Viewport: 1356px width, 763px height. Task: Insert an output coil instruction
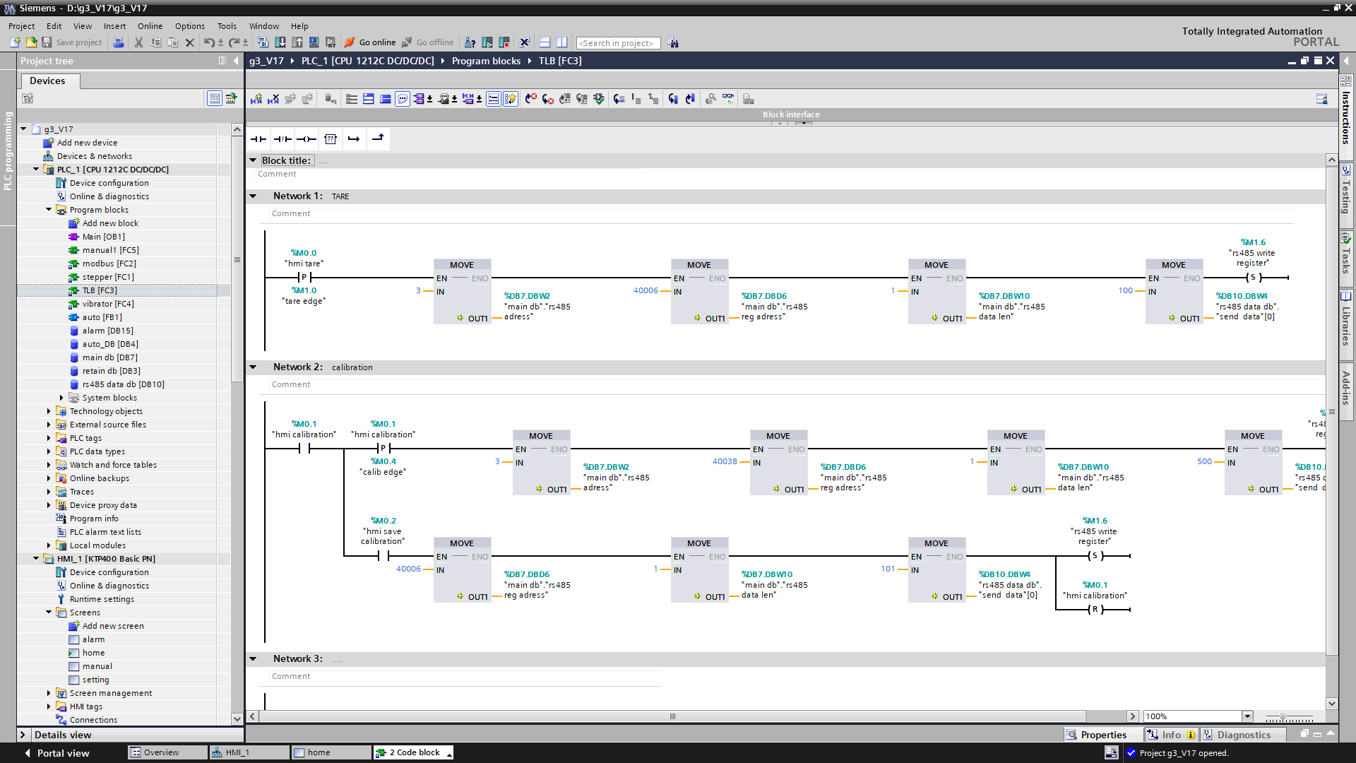point(307,139)
